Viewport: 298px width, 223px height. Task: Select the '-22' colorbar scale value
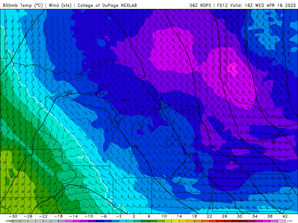tap(43, 216)
